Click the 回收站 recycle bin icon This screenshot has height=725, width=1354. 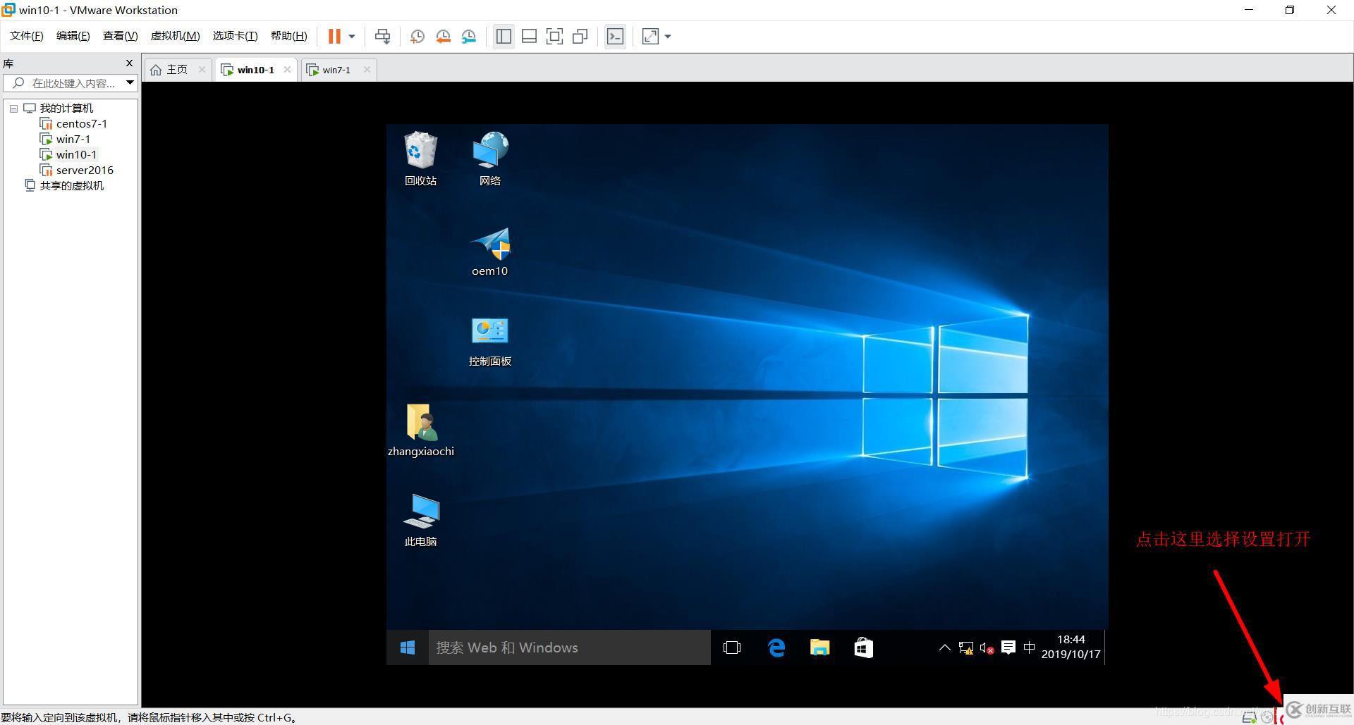[x=420, y=159]
